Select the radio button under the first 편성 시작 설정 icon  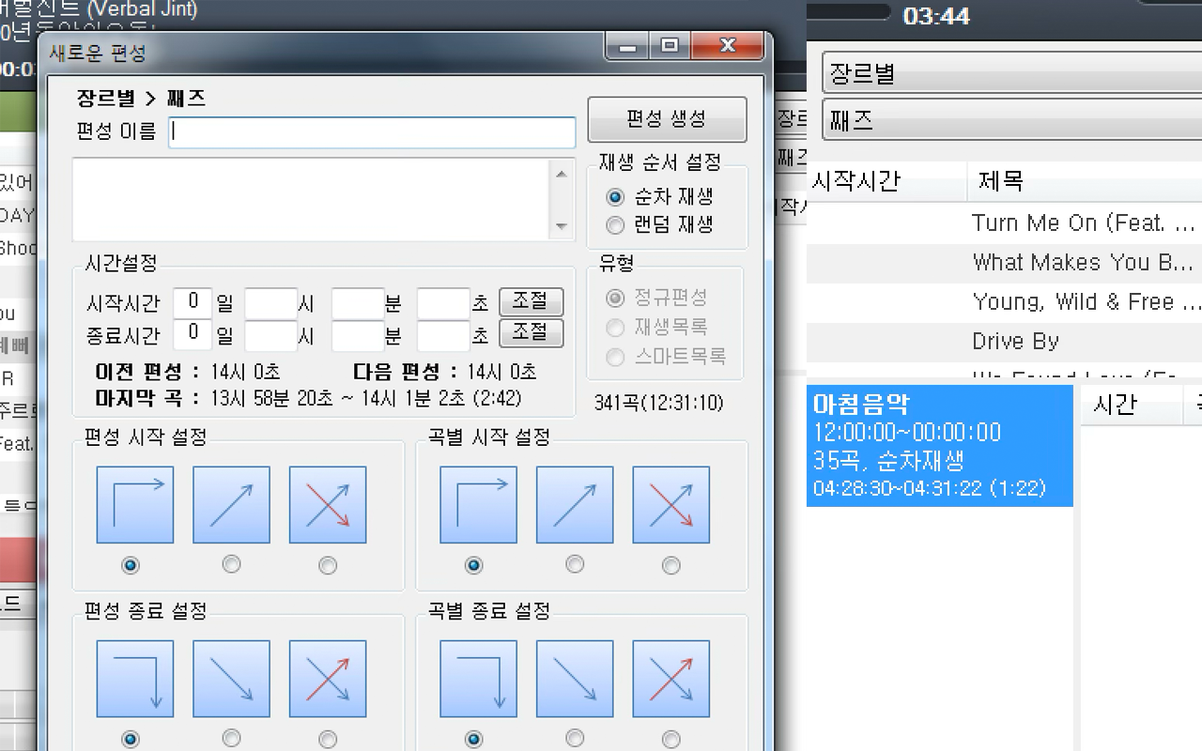pyautogui.click(x=131, y=565)
